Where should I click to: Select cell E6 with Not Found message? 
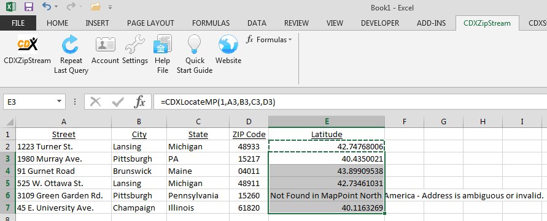tap(327, 195)
